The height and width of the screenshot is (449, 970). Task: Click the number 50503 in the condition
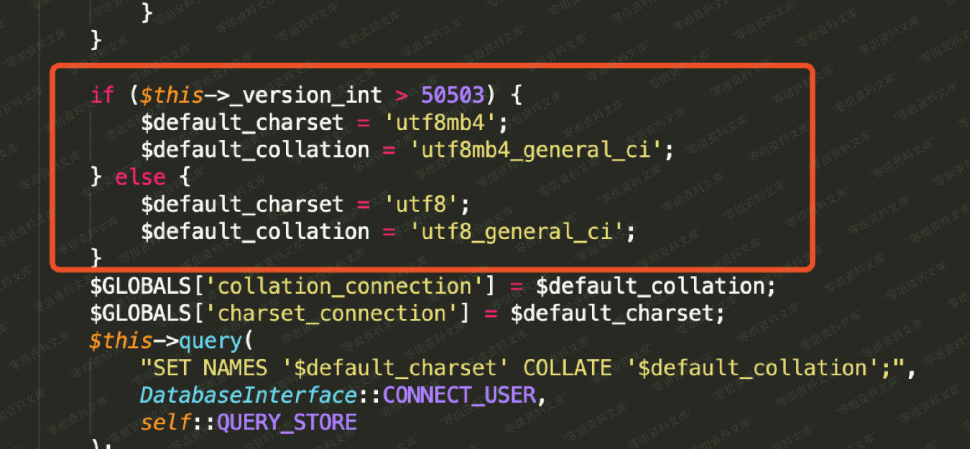452,95
